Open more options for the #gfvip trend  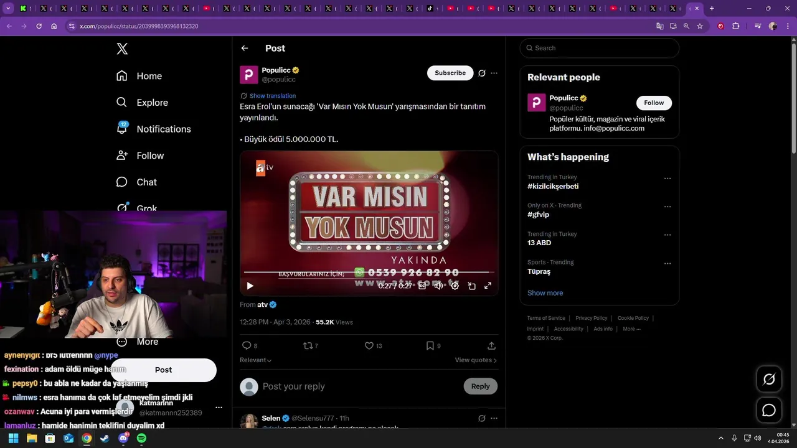(x=667, y=207)
